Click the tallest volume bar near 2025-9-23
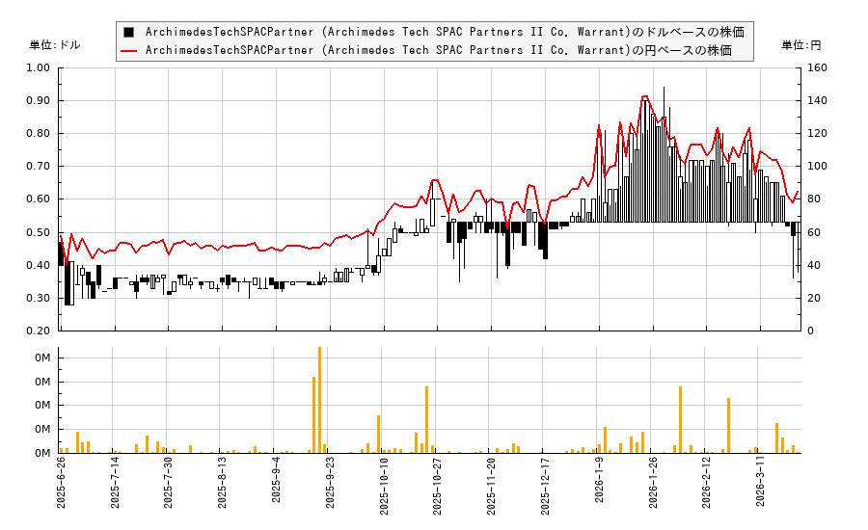This screenshot has width=868, height=530. (319, 400)
